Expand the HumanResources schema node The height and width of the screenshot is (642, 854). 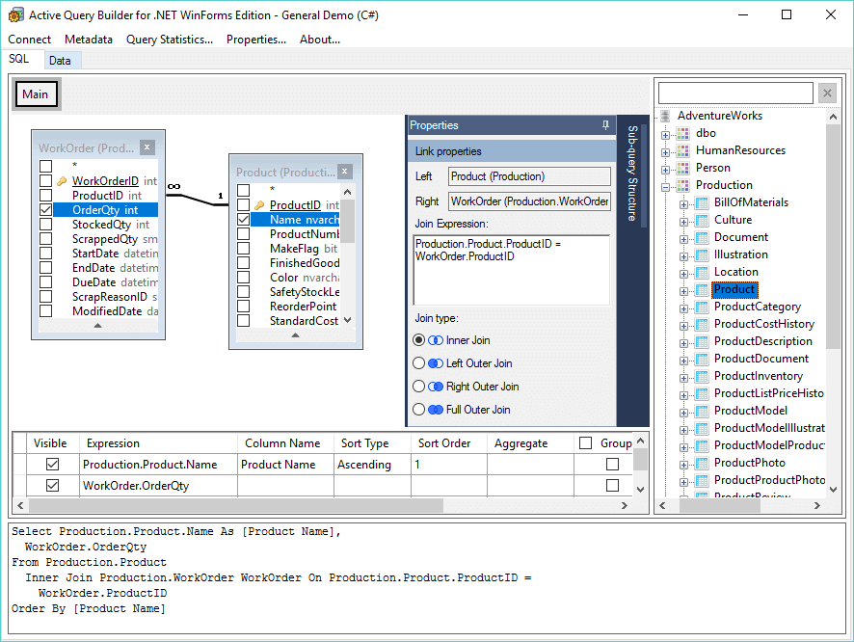tap(665, 152)
